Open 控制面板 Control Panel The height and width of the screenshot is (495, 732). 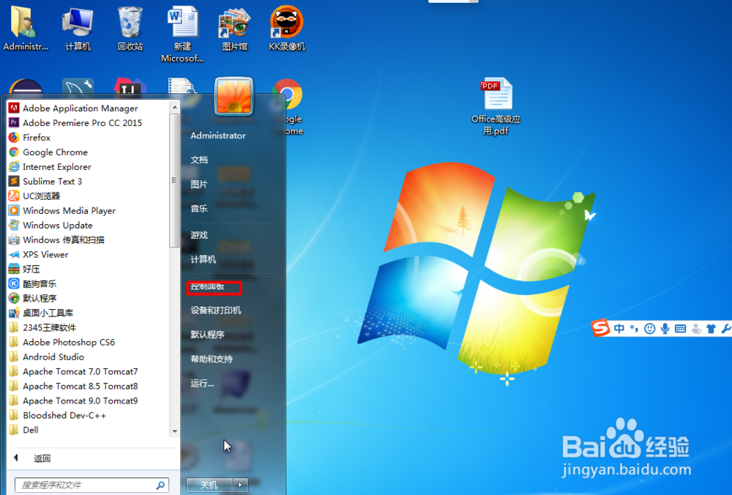click(208, 286)
